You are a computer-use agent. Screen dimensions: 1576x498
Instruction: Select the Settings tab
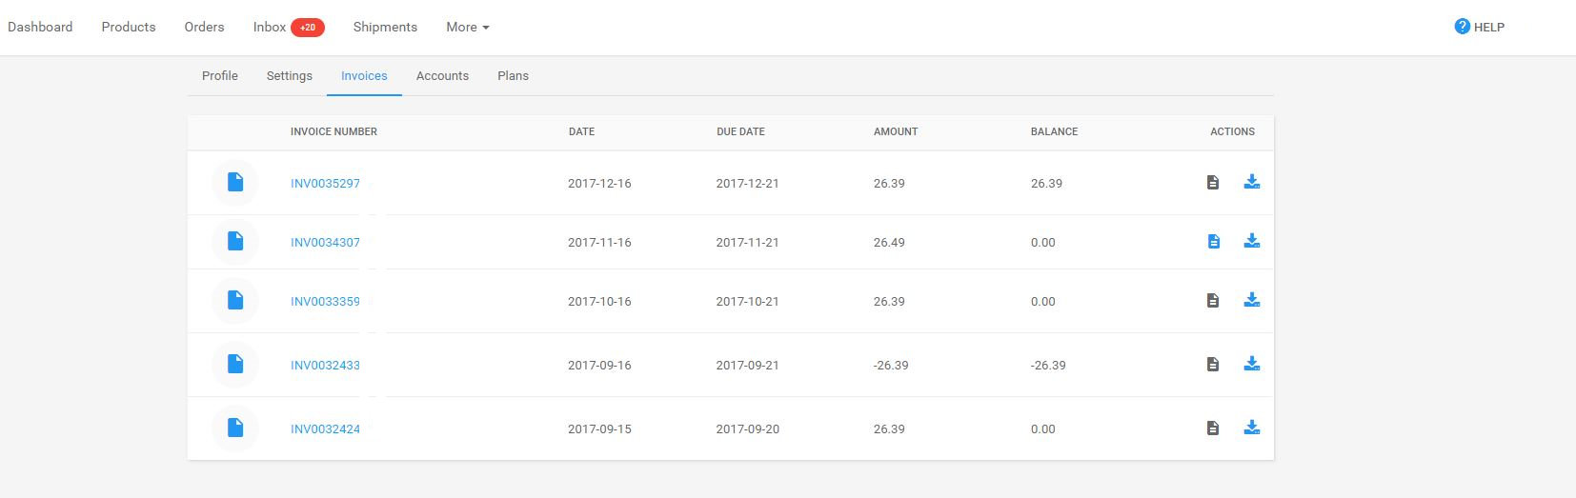point(289,76)
